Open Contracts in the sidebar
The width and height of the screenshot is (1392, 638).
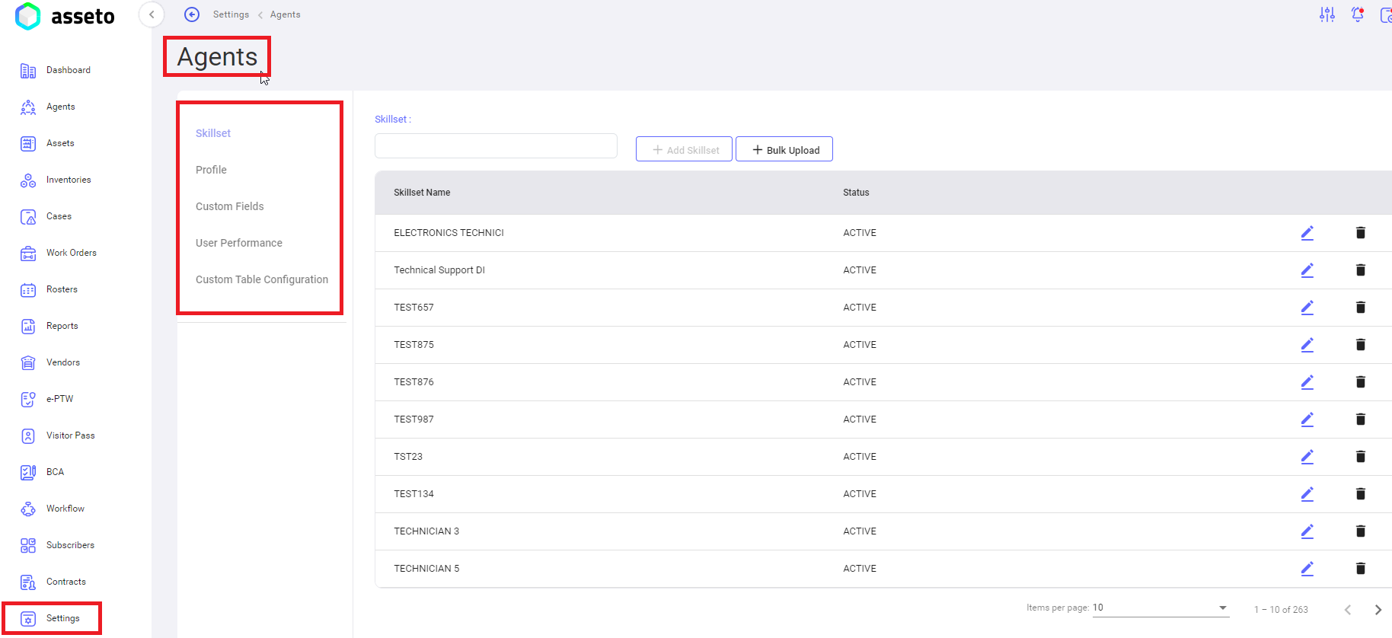pos(65,582)
